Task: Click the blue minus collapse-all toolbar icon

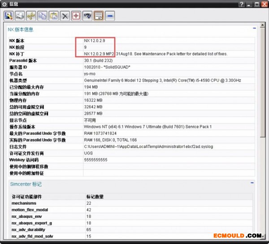Action: click(x=110, y=16)
